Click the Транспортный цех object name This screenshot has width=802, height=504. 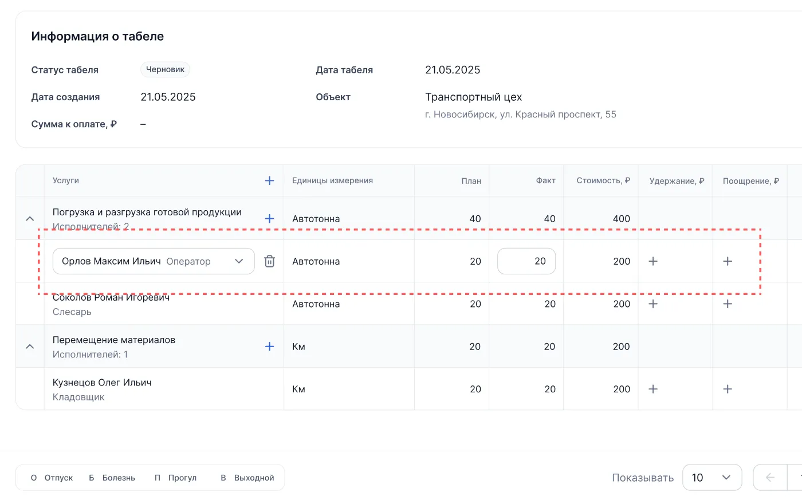[x=474, y=97]
